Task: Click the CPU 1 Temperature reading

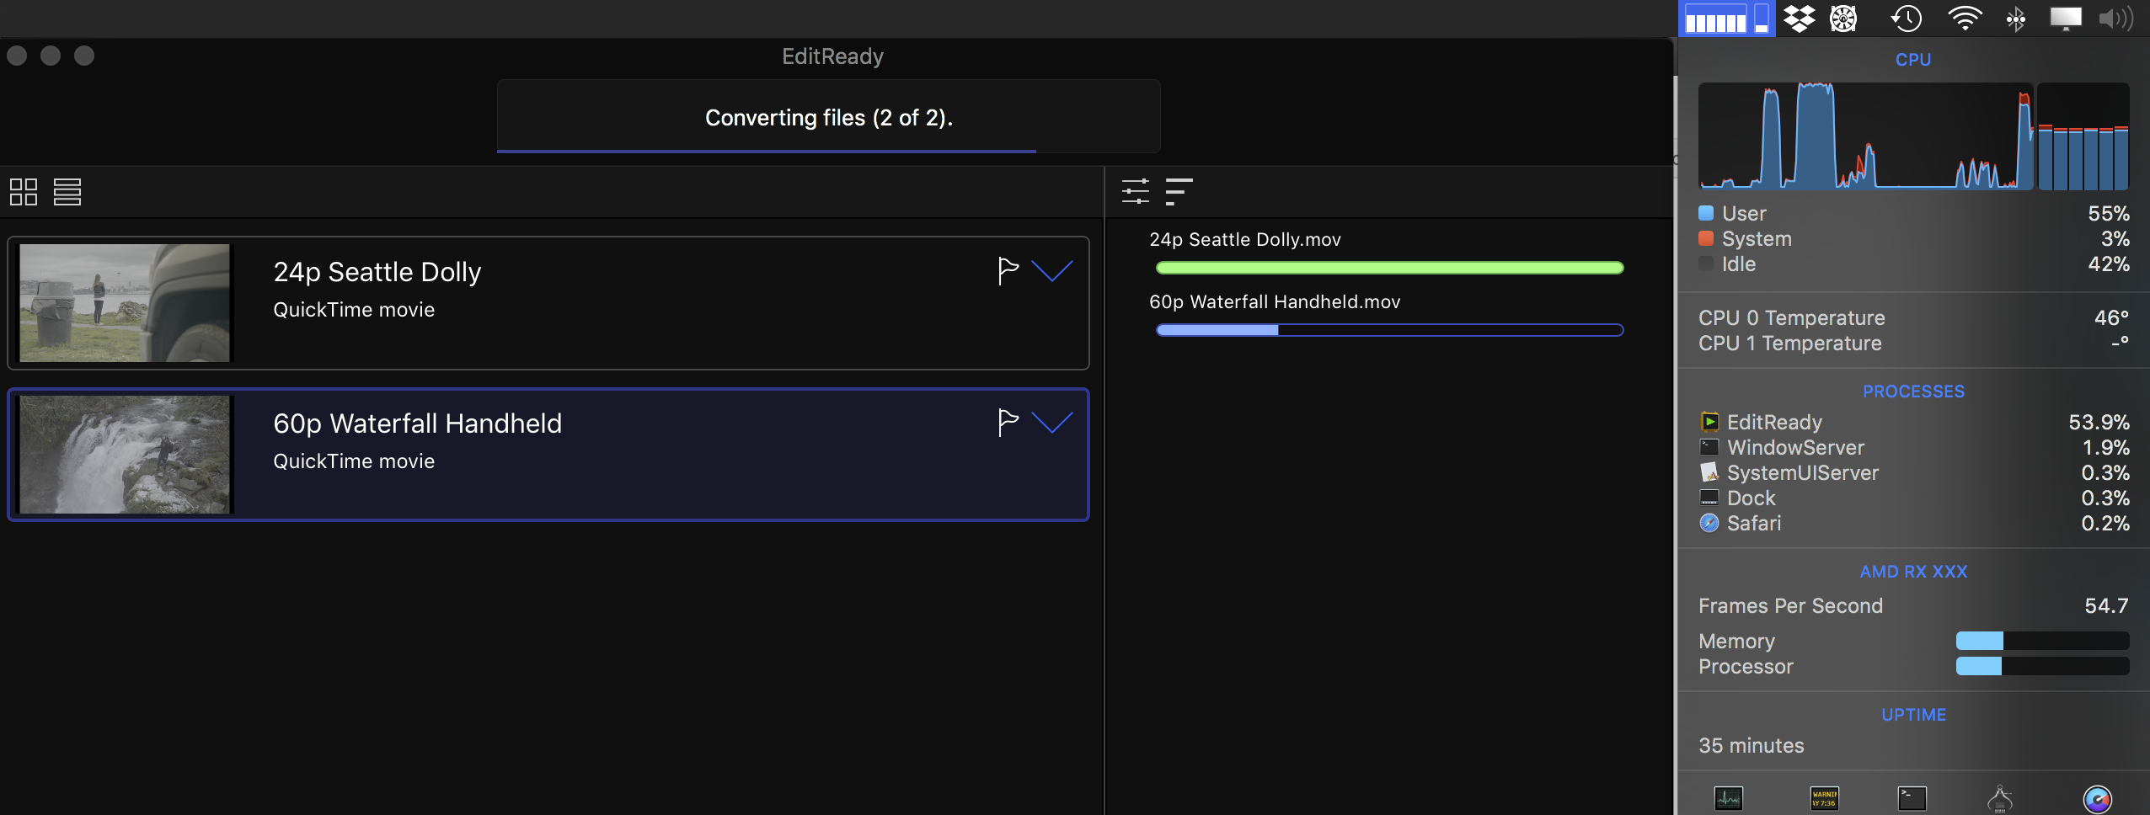Action: click(1914, 344)
